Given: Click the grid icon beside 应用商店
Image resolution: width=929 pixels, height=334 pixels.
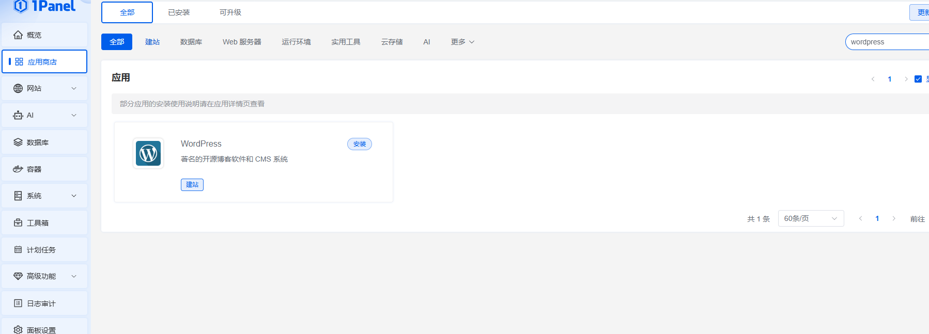Looking at the screenshot, I should point(19,62).
